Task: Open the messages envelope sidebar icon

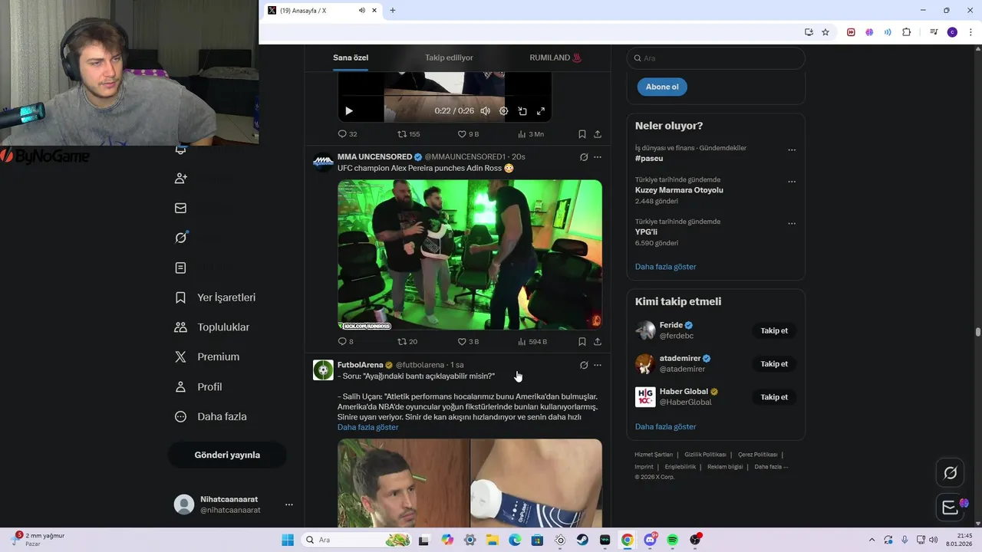Action: 180,208
